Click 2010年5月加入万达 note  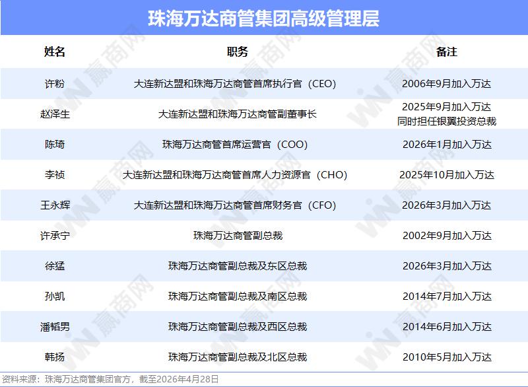pos(447,357)
